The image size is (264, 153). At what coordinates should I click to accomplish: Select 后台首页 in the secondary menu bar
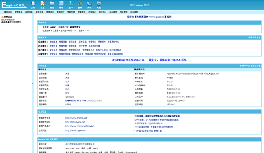113,12
